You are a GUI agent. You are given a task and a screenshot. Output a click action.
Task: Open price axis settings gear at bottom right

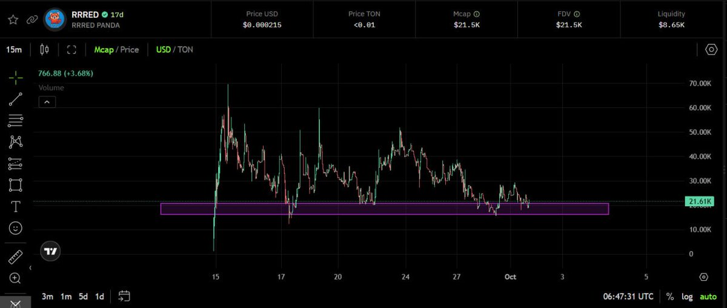pos(703,277)
